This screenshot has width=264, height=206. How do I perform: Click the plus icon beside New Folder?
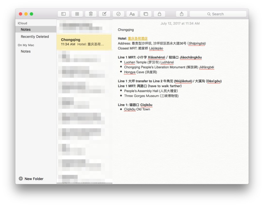pos(21,179)
